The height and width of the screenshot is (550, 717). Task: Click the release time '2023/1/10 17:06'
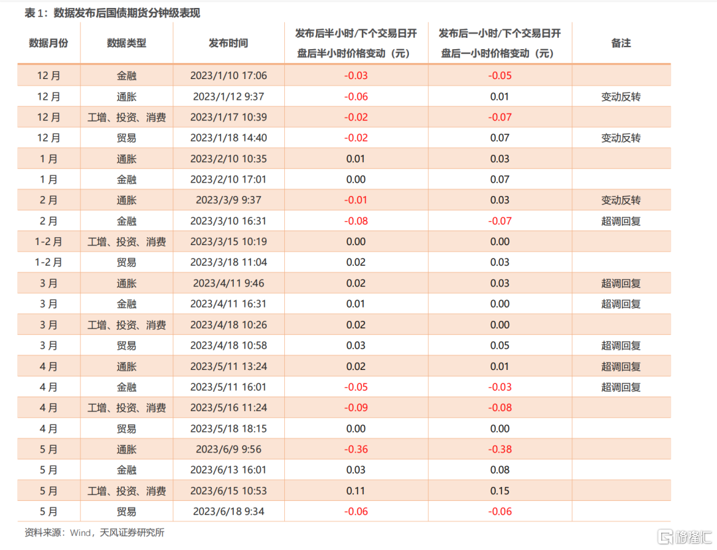tap(228, 76)
